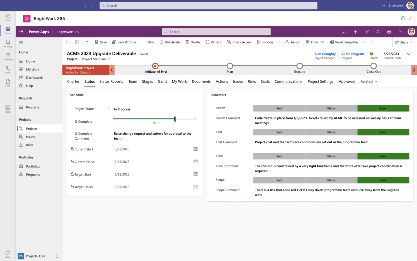Expand the Project Standard dropdown
The width and height of the screenshot is (417, 261).
(108, 59)
